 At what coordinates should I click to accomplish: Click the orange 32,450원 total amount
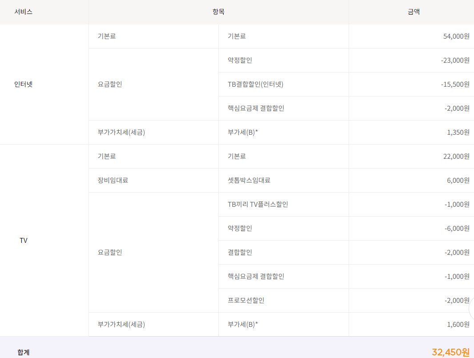pos(450,352)
